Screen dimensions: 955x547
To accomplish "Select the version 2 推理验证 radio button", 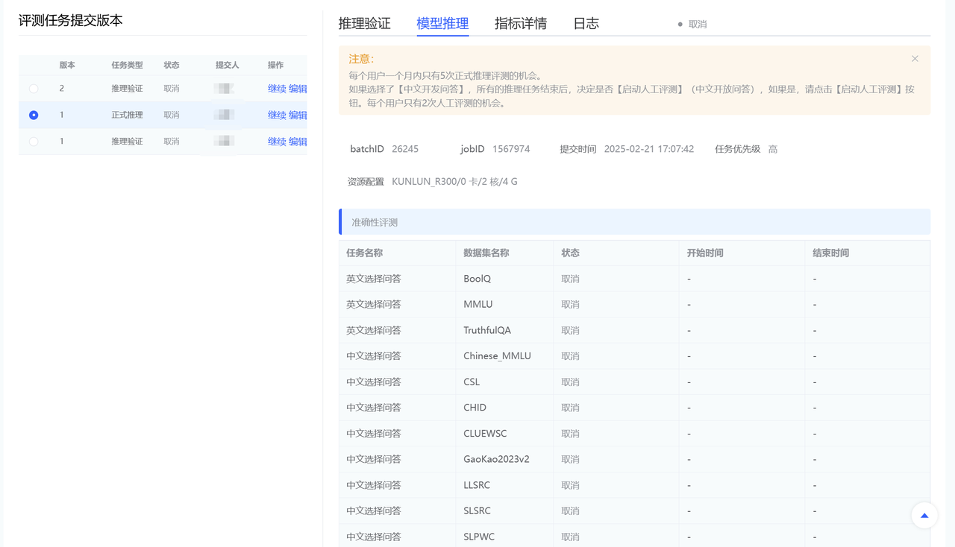I will [x=34, y=89].
